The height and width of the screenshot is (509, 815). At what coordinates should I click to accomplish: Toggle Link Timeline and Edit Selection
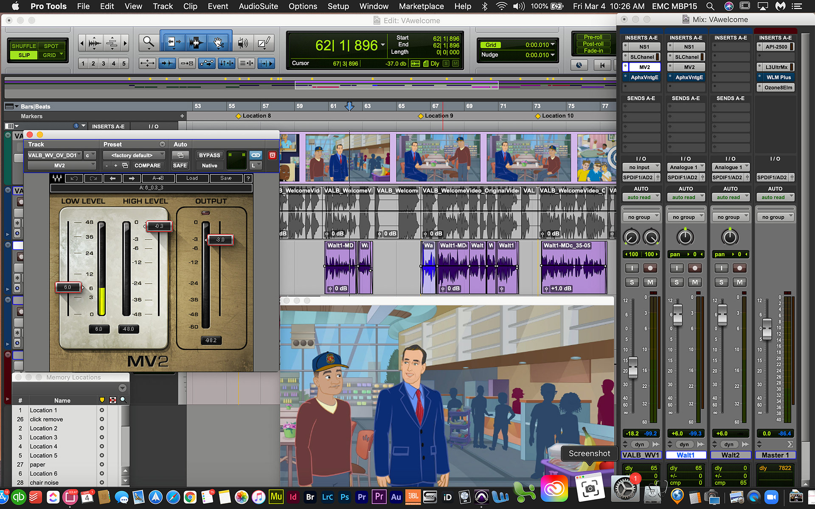(x=226, y=64)
